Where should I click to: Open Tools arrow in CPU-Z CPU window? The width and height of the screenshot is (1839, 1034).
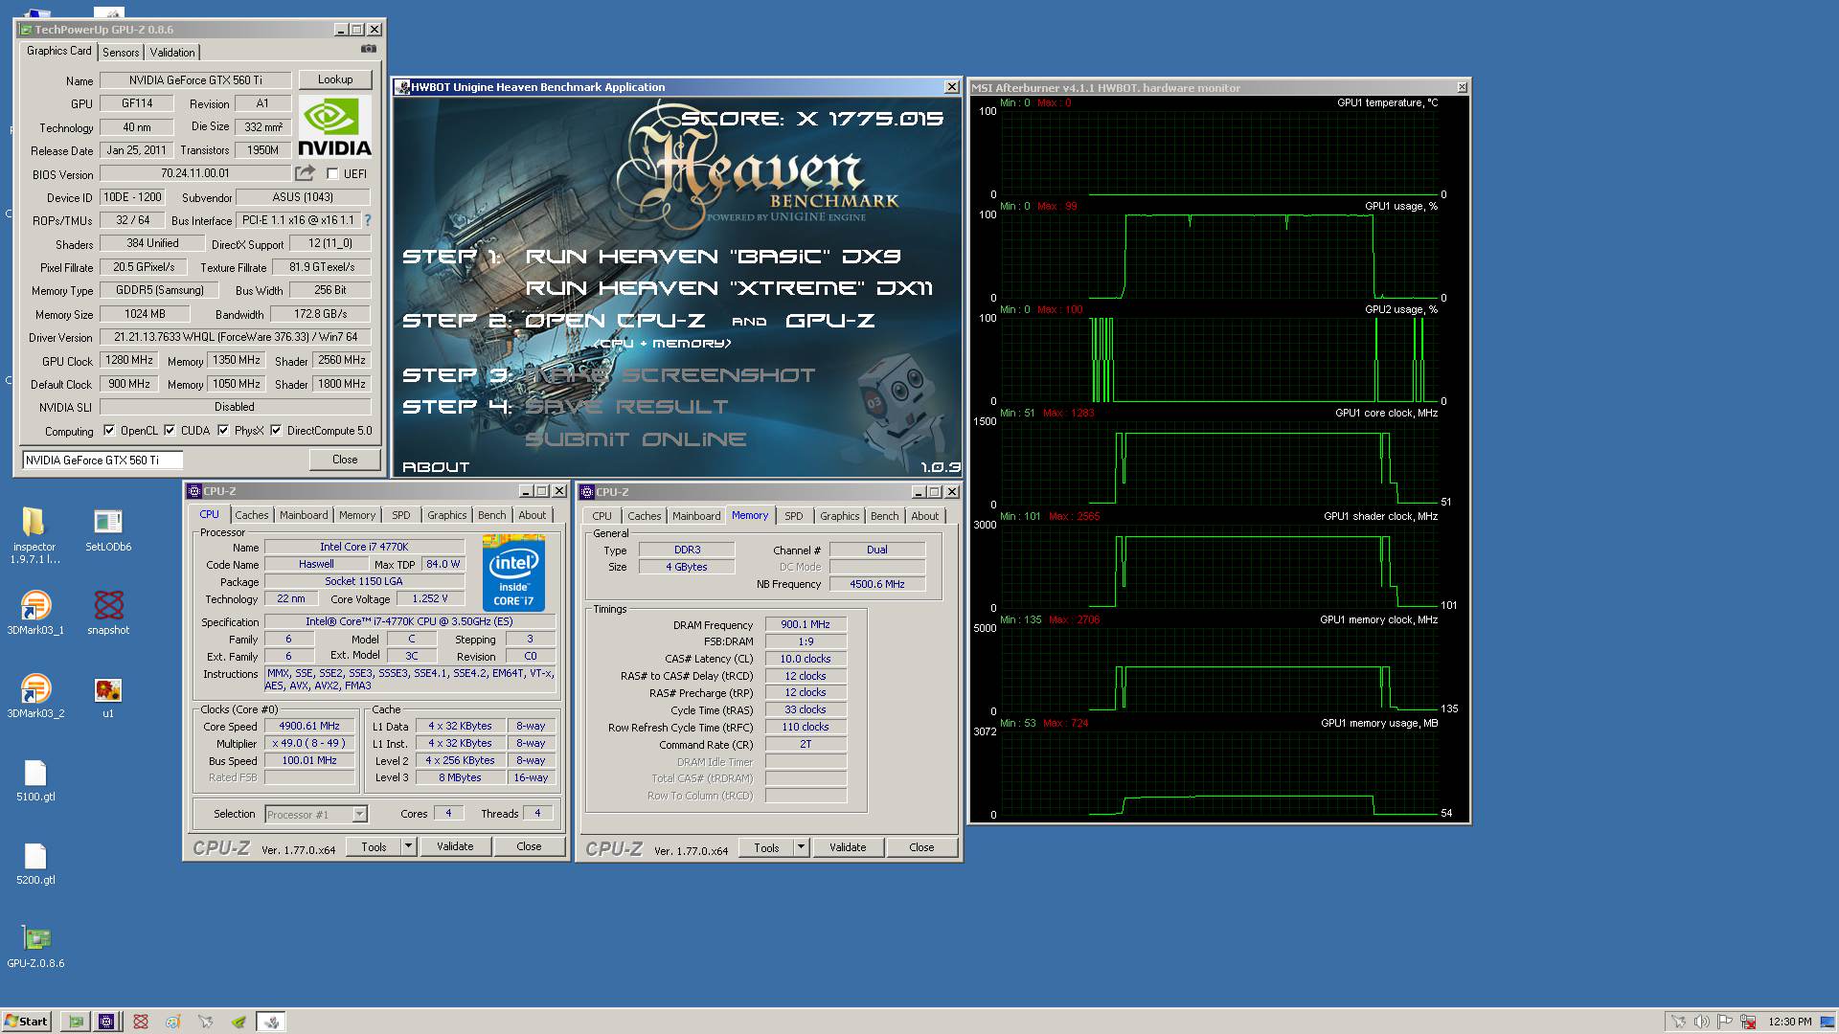(x=409, y=846)
